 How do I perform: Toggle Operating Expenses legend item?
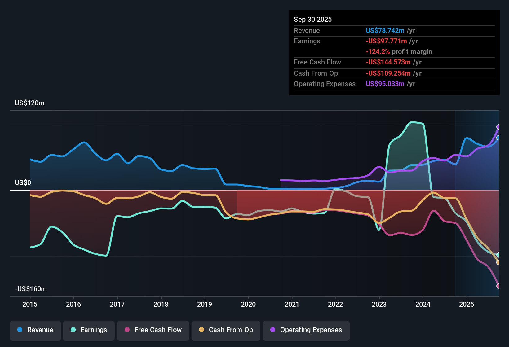tap(306, 330)
